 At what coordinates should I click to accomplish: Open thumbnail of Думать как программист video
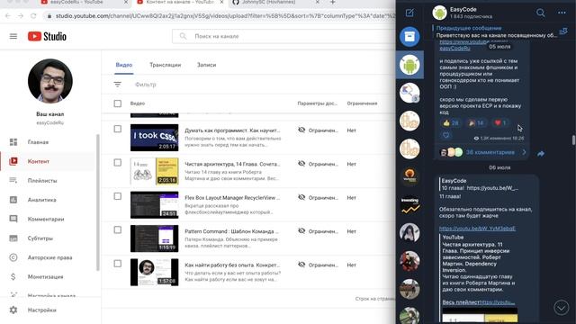pyautogui.click(x=154, y=138)
